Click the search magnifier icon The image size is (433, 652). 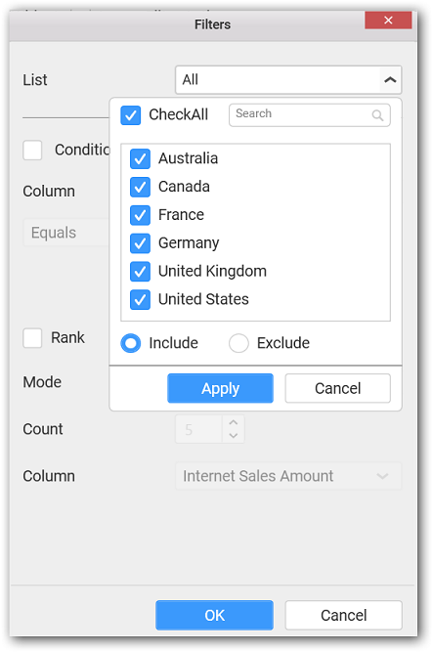click(x=377, y=115)
